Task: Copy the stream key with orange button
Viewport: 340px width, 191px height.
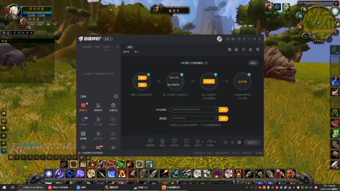Action: click(x=224, y=118)
